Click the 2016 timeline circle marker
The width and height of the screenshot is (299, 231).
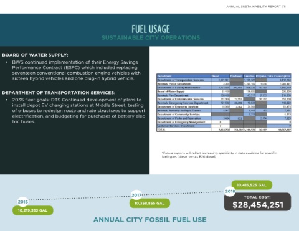[x=23, y=202]
